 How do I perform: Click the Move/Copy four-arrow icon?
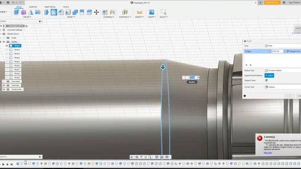[x=96, y=12]
